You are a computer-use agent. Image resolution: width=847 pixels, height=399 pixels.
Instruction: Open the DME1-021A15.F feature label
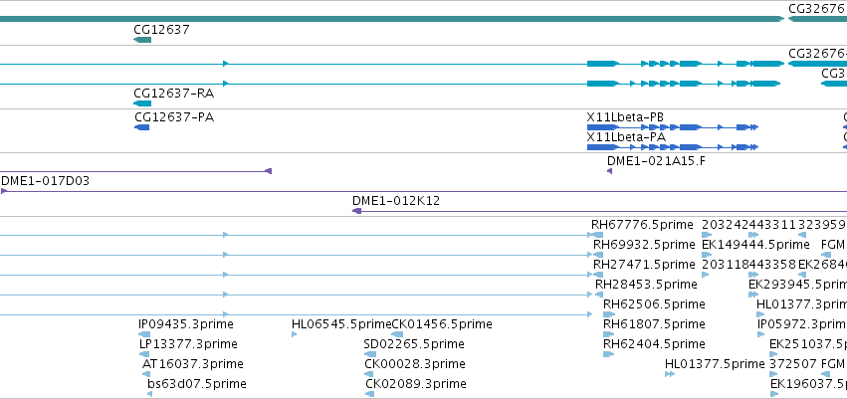pyautogui.click(x=656, y=161)
